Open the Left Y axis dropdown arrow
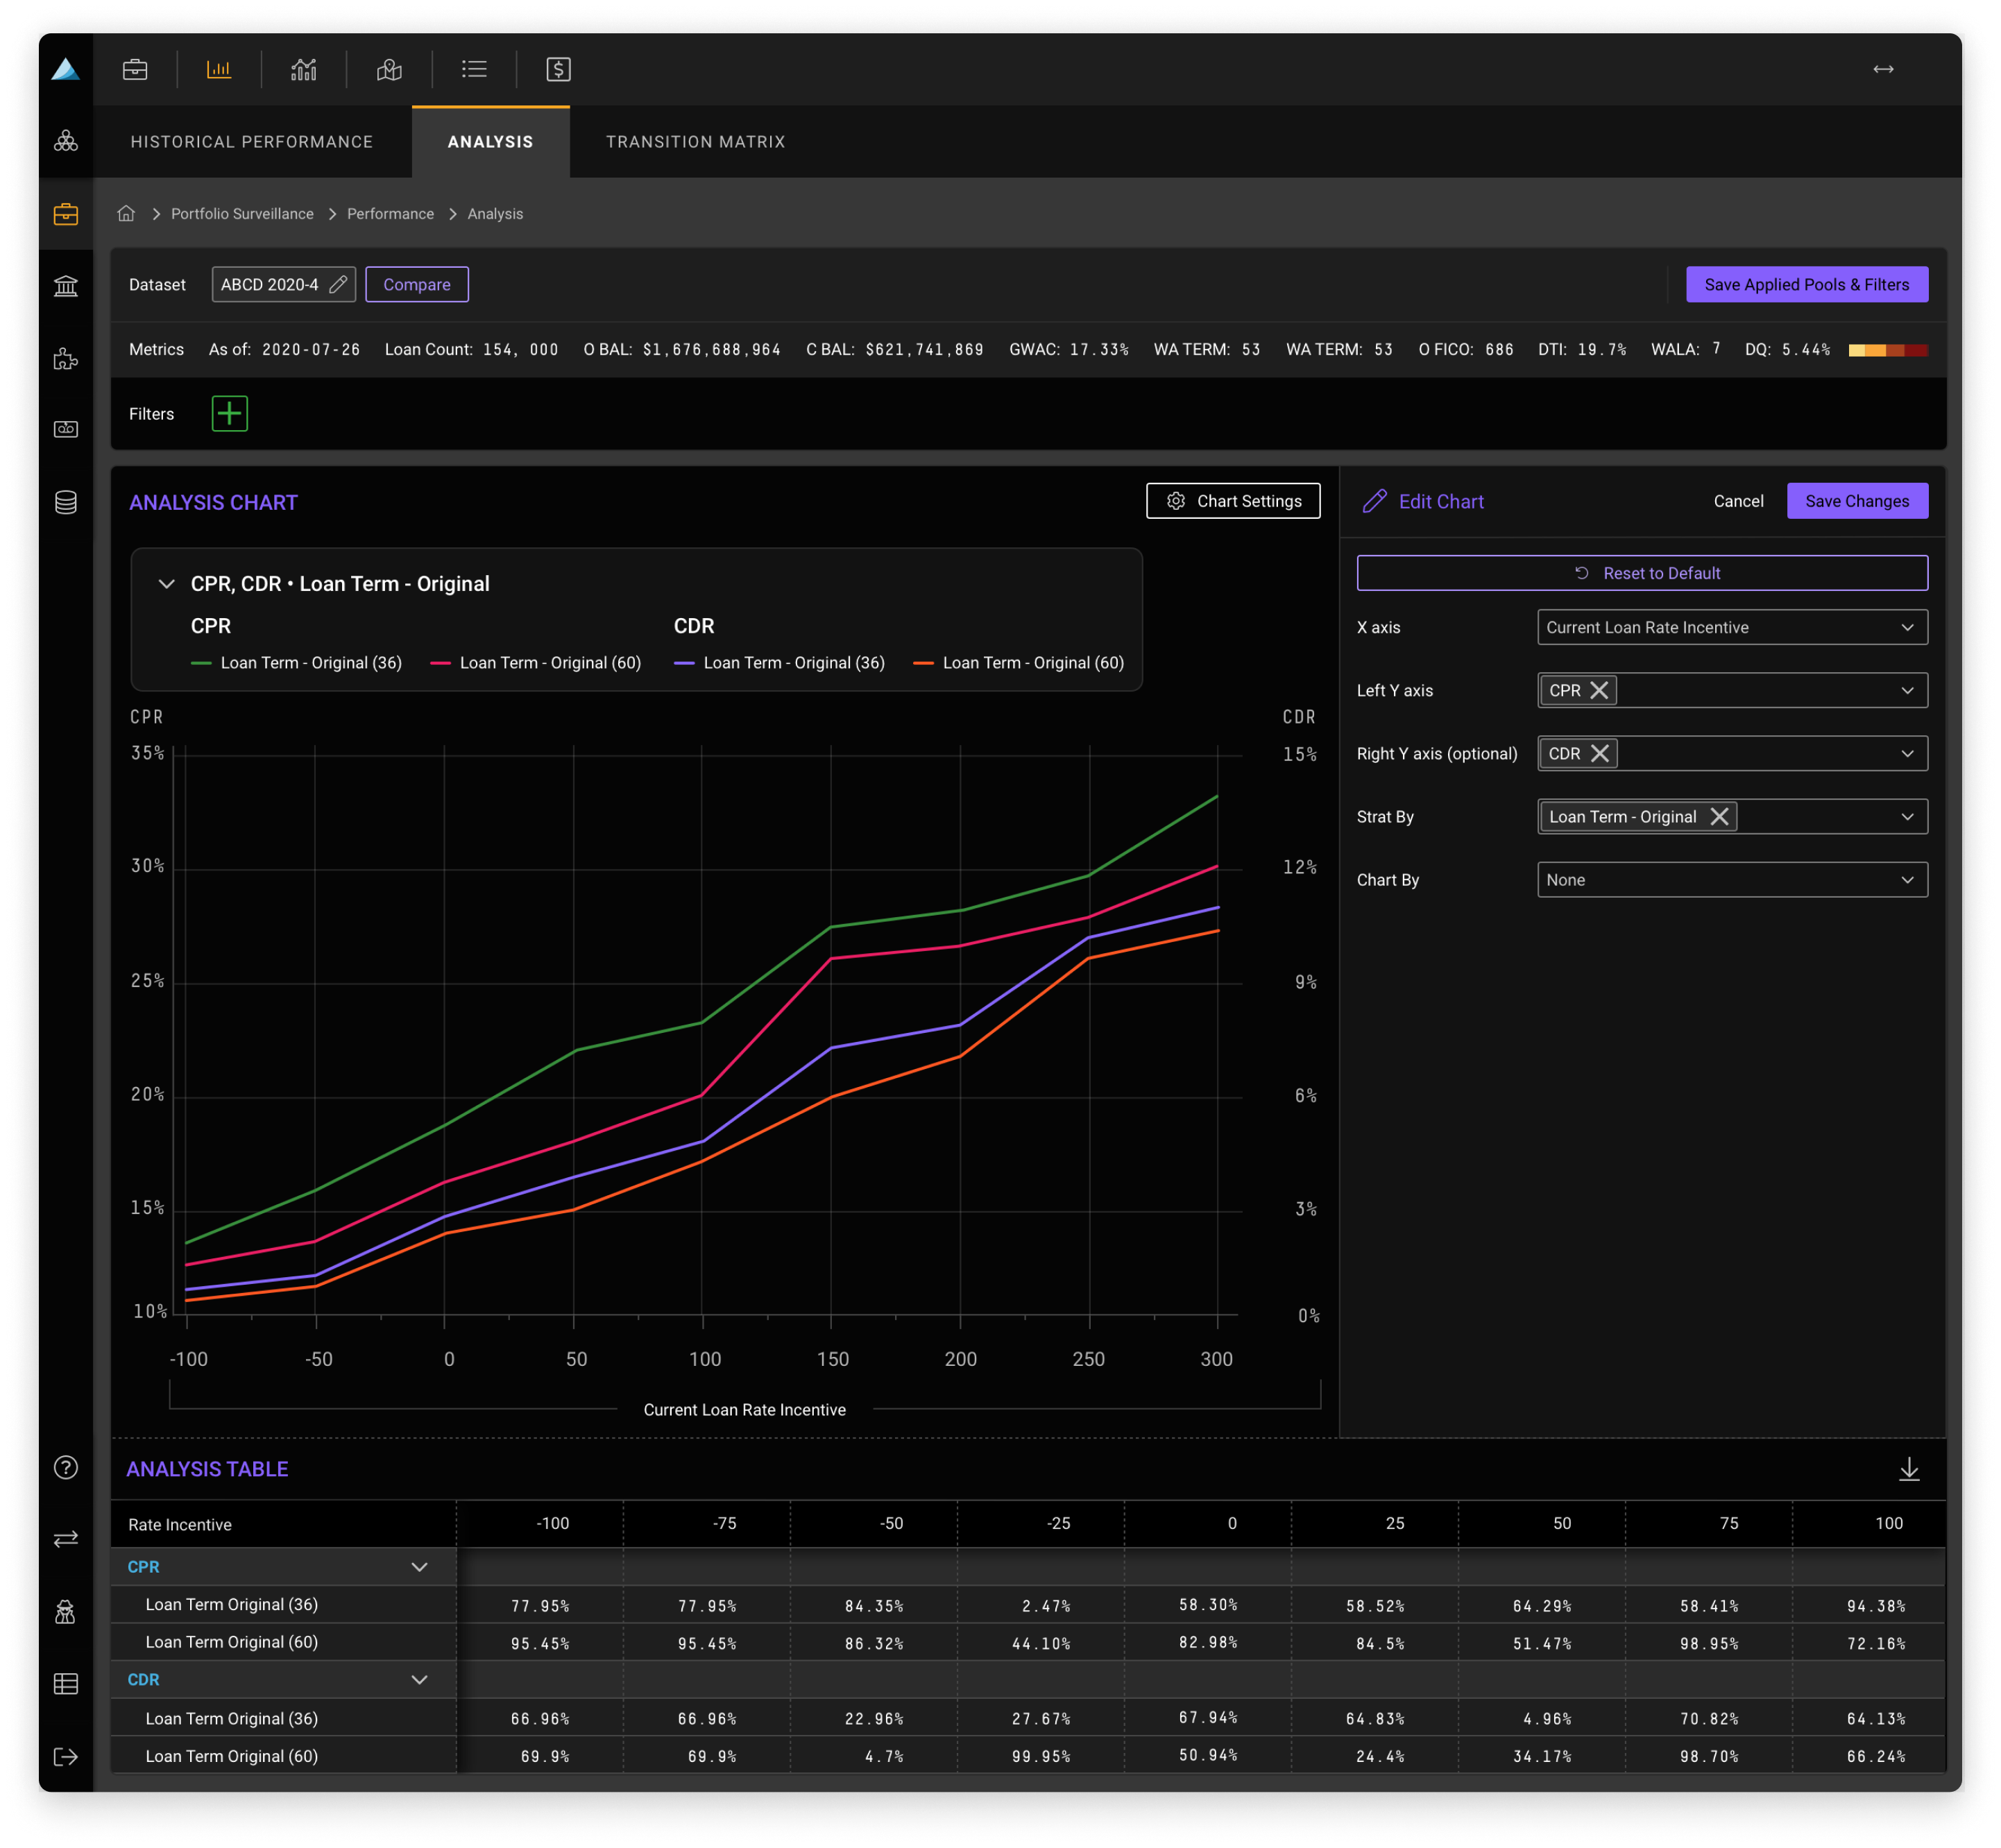Viewport: 2001px width, 1848px height. coord(1907,690)
